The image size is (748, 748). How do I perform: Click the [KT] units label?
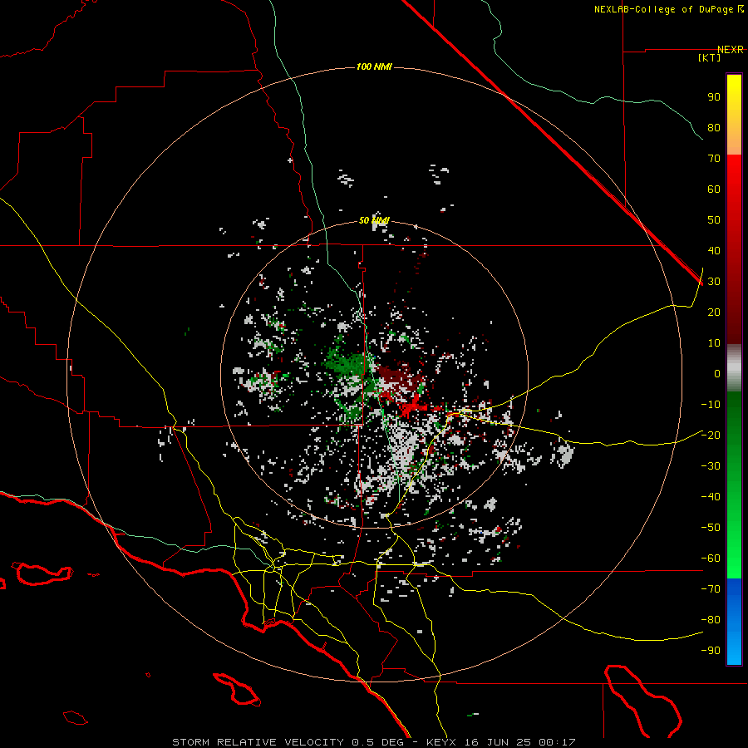[710, 57]
